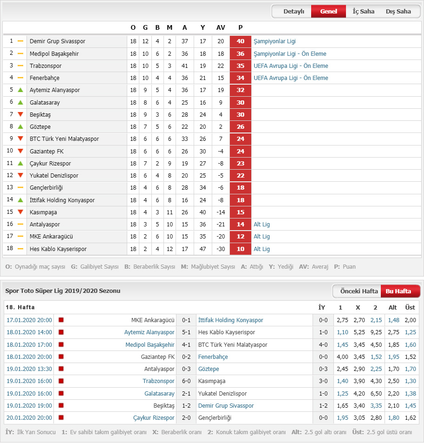
Task: Click yellow dash icon beside Trabzonspor
Action: [20, 66]
